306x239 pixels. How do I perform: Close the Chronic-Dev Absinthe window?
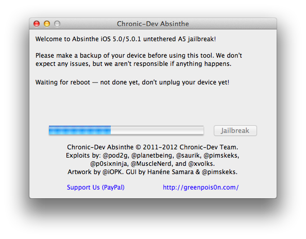[37, 24]
